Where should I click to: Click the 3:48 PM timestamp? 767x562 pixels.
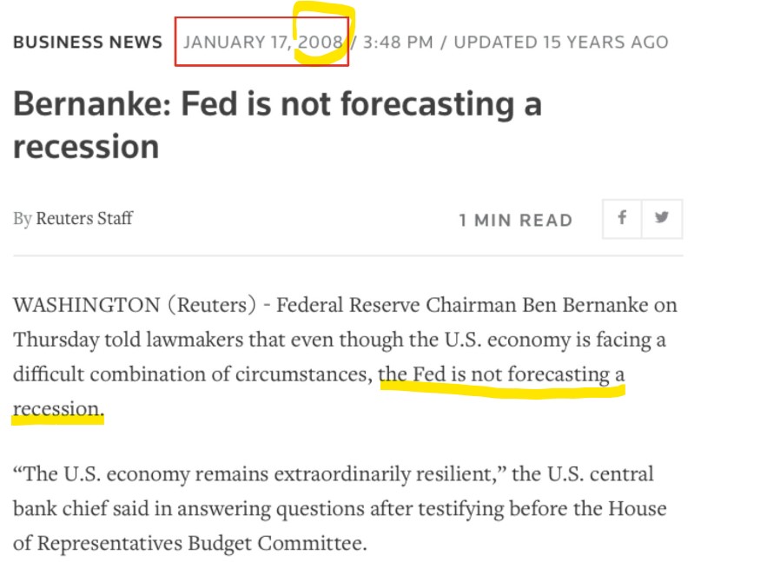(398, 42)
